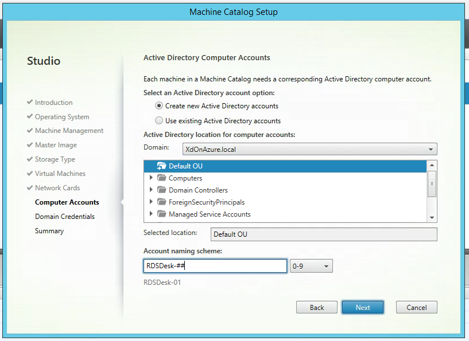Open the Domain dropdown XdOnAzure.local
Viewport: 469px width, 341px height.
coord(305,150)
